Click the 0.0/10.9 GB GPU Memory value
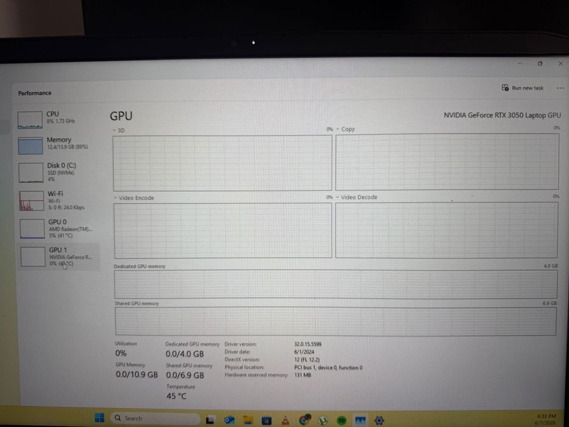The image size is (569, 427). (x=137, y=375)
